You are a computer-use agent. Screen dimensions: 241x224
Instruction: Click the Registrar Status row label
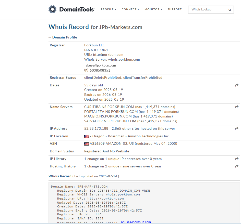click(x=63, y=78)
